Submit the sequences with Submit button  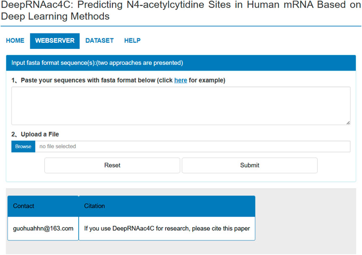pos(249,165)
